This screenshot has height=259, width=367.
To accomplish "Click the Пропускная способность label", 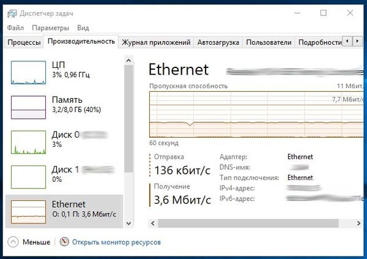I will (188, 86).
